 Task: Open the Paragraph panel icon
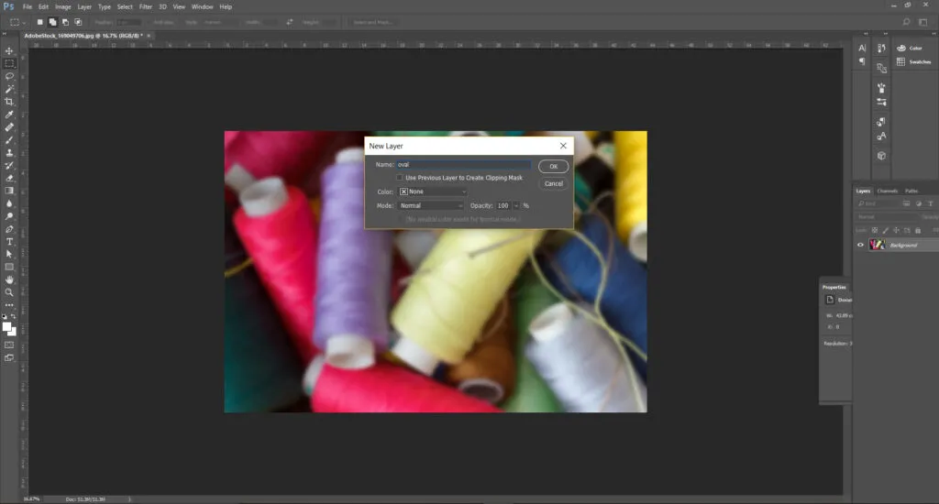click(x=862, y=61)
